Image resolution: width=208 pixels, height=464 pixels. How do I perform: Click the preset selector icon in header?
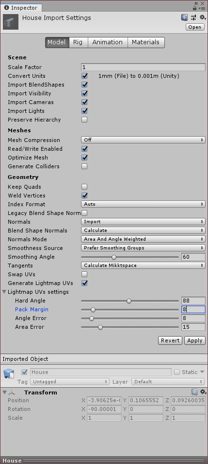193,18
